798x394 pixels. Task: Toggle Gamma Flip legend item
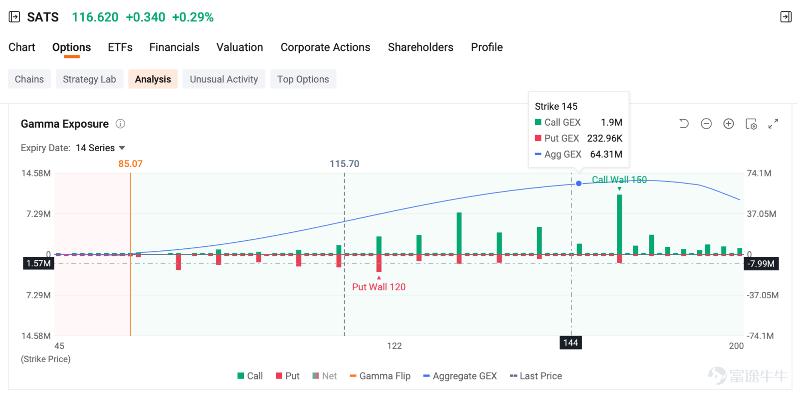click(x=380, y=376)
